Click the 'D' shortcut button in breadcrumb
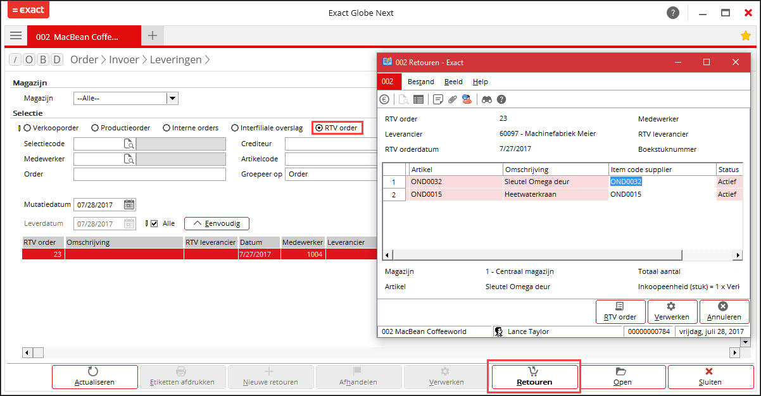 point(58,60)
